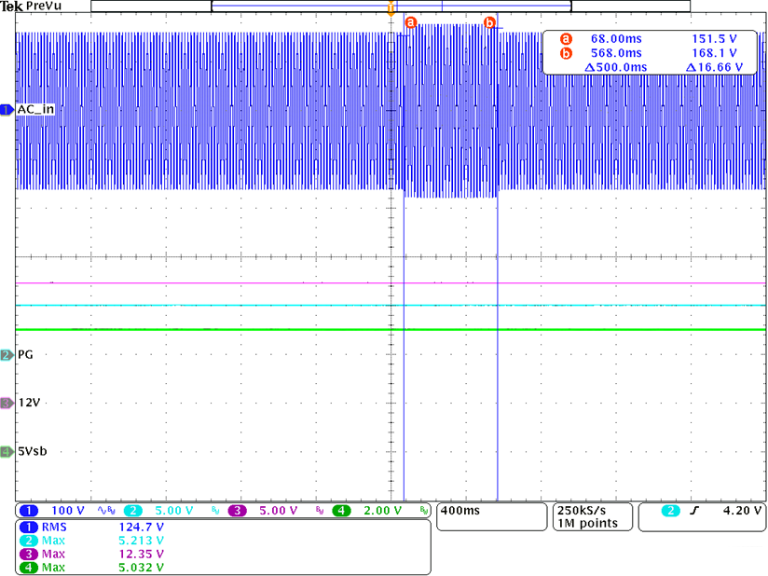This screenshot has height=576, width=768.
Task: Select the red cursor b marker
Action: (489, 22)
